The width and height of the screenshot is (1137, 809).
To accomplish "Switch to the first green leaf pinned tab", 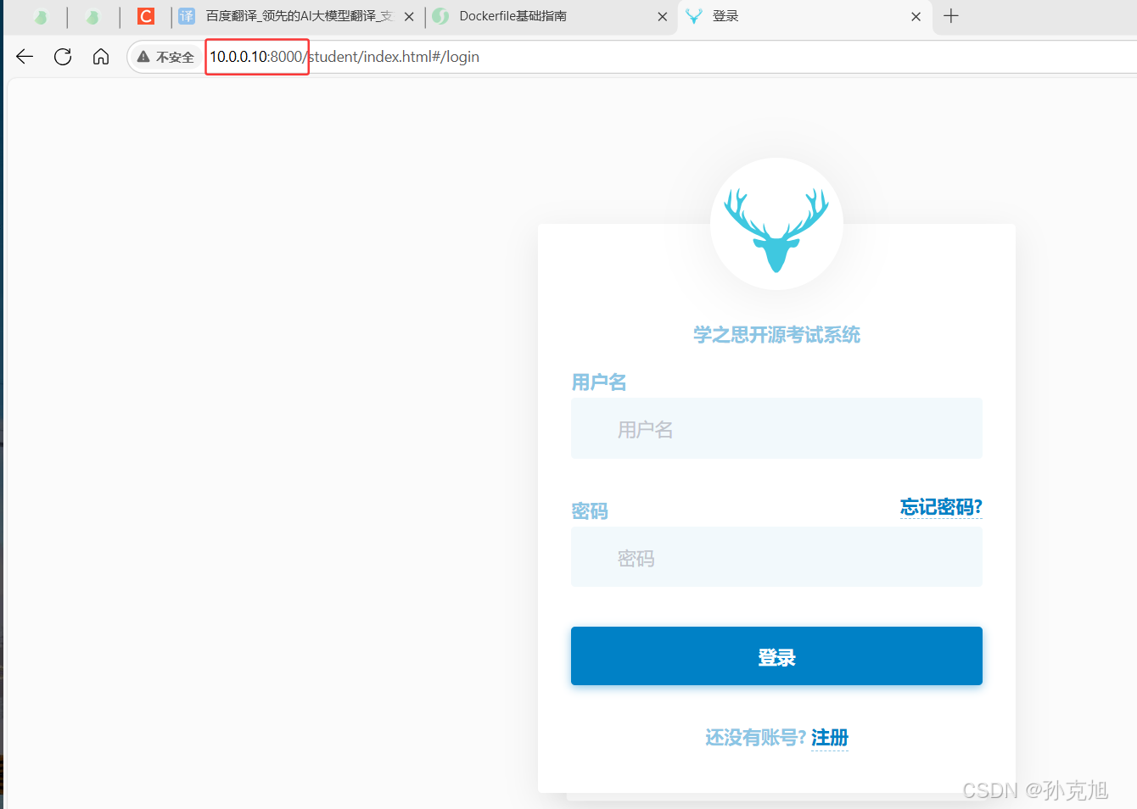I will click(40, 16).
